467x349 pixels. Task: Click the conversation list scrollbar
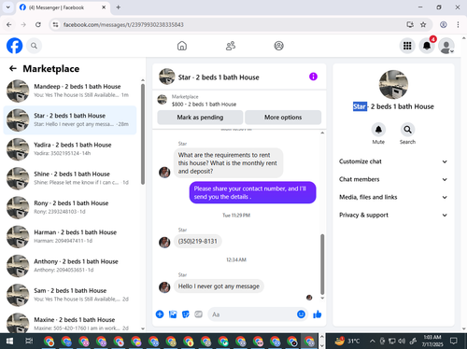[x=143, y=133]
